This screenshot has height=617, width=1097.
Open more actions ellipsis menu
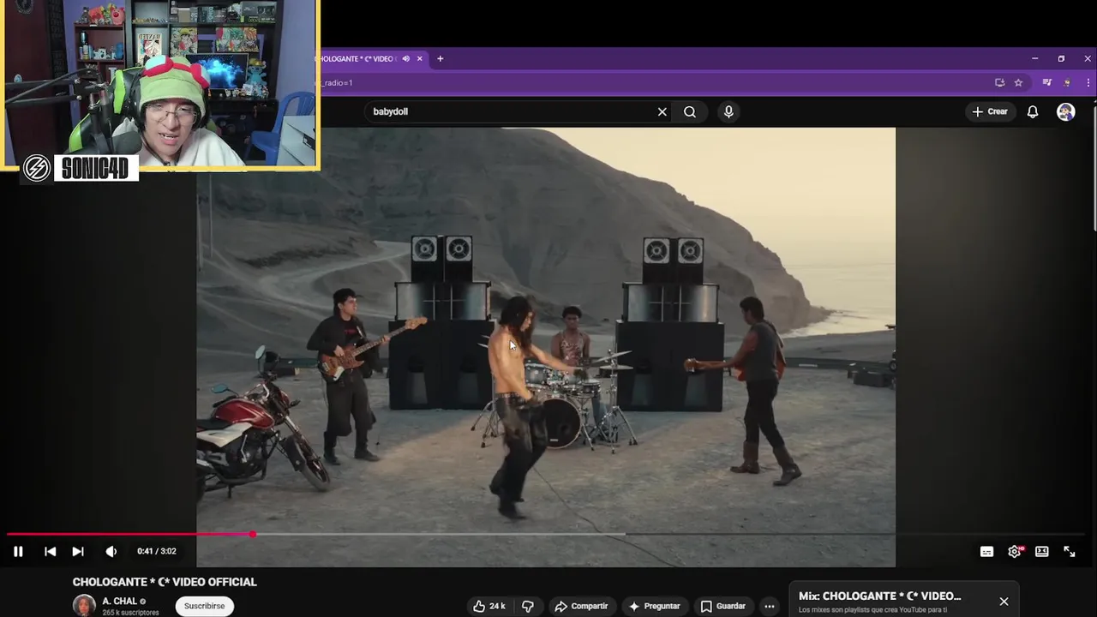770,606
